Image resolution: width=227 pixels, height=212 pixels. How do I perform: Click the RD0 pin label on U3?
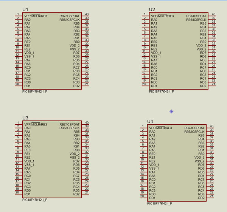coord(28,190)
